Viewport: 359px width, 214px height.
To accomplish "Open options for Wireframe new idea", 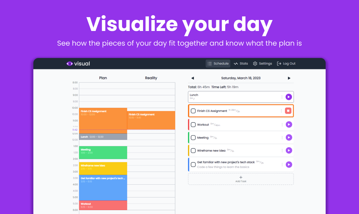I will click(282, 151).
